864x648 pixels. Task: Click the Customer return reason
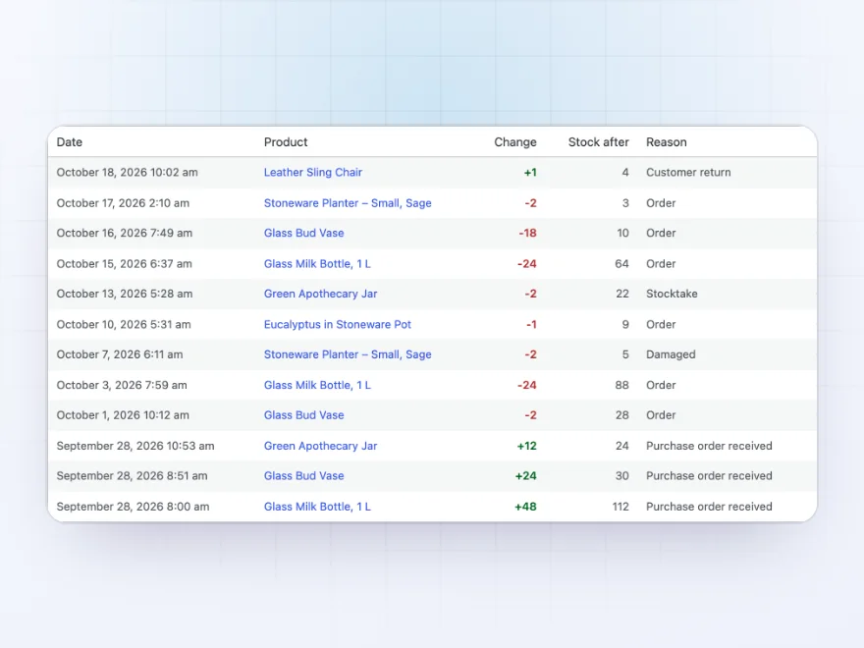click(x=688, y=173)
